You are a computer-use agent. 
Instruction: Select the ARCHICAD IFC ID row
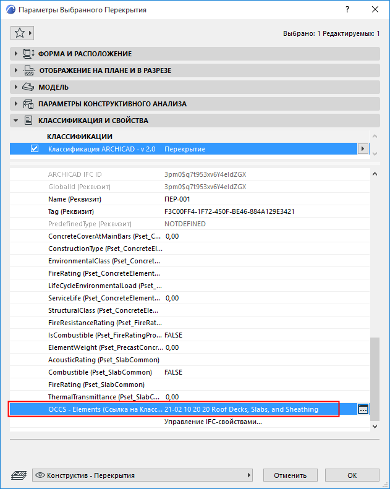click(x=190, y=174)
